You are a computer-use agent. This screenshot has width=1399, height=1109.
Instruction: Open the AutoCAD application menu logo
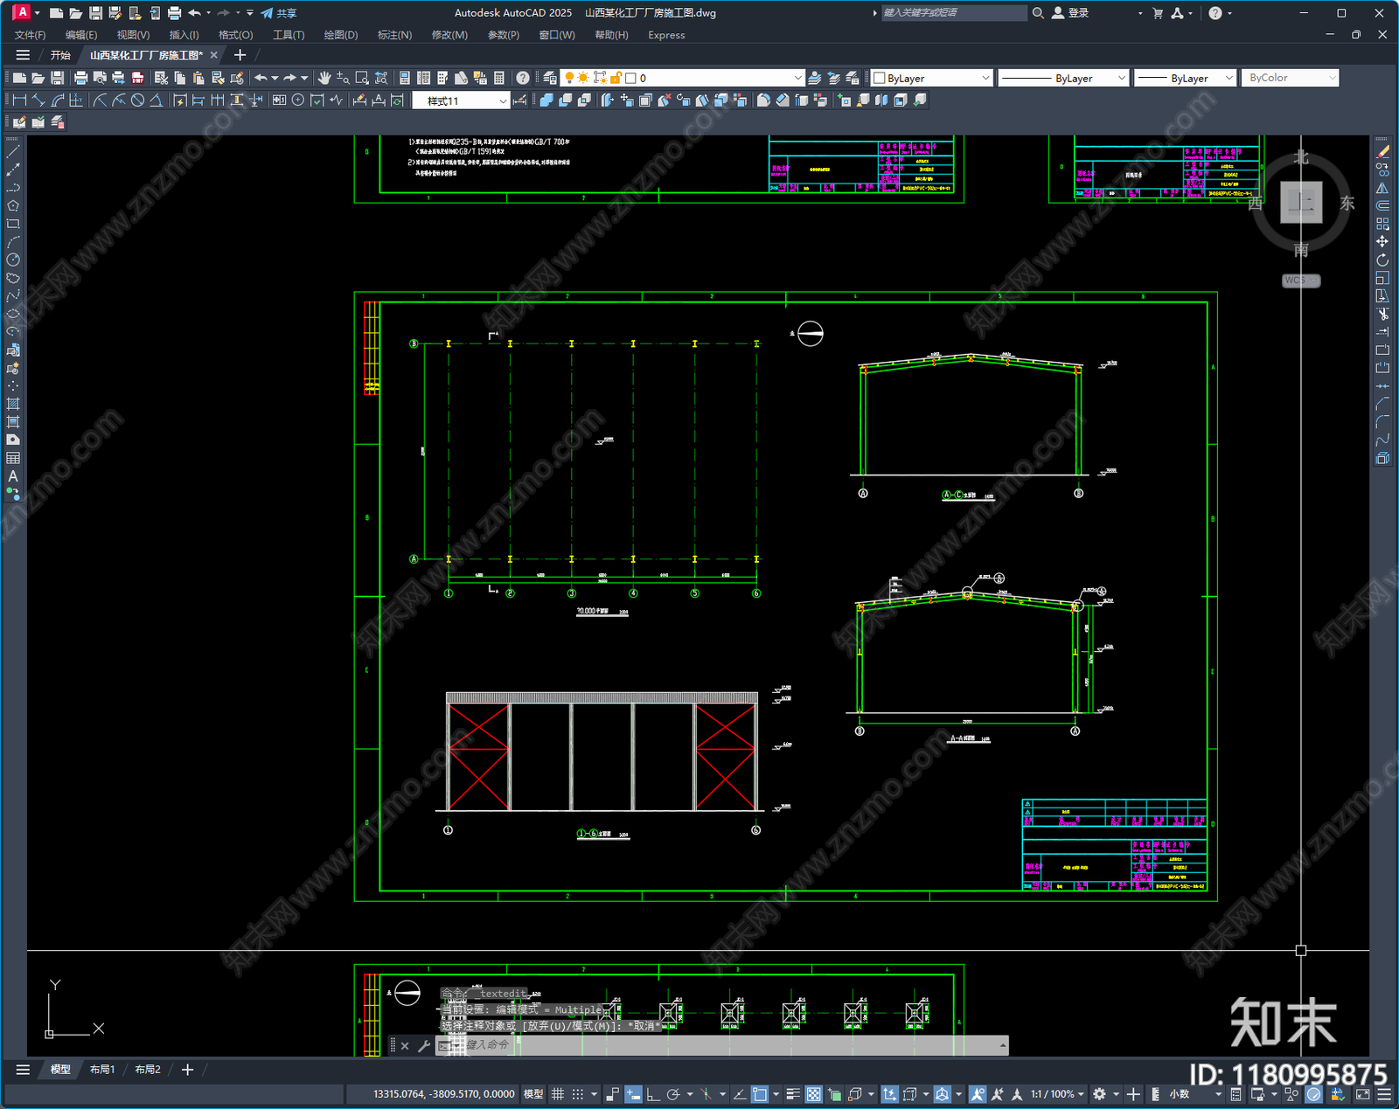pos(21,12)
